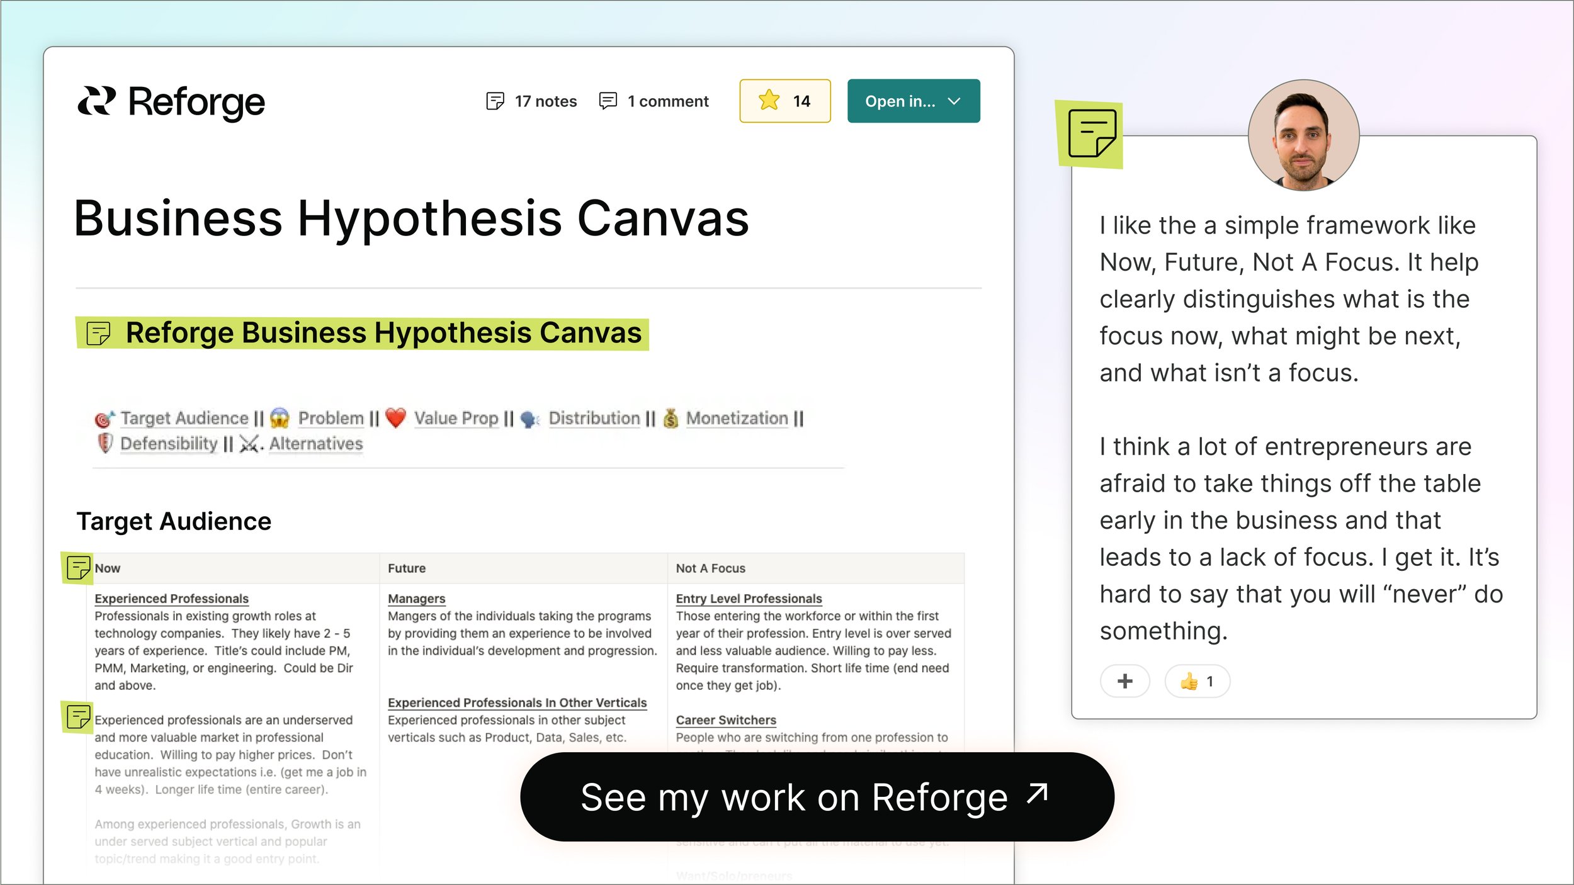Click the crossed swords emoji before Alternatives

click(x=250, y=444)
